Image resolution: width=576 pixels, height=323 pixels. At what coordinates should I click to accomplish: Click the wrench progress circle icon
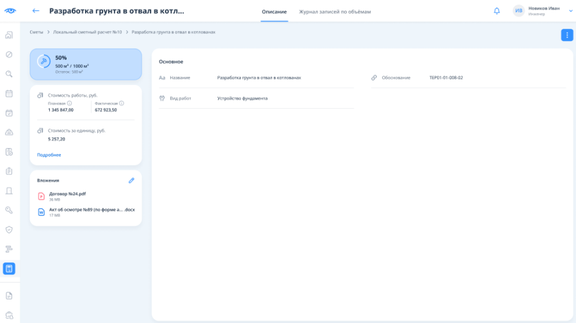click(x=44, y=61)
